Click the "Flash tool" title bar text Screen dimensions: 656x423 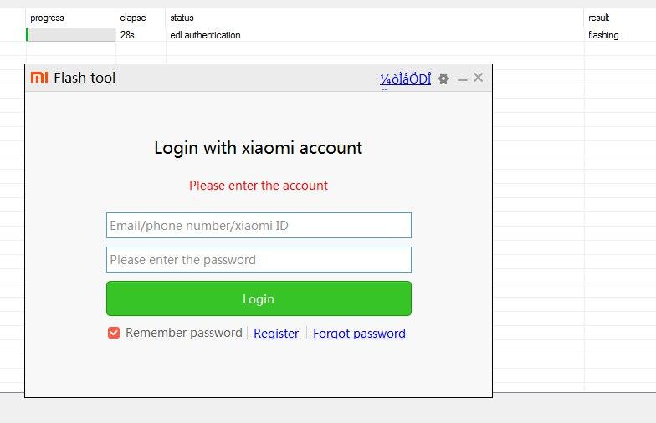[85, 78]
